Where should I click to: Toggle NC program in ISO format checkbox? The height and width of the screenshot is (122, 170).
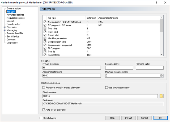45,25
